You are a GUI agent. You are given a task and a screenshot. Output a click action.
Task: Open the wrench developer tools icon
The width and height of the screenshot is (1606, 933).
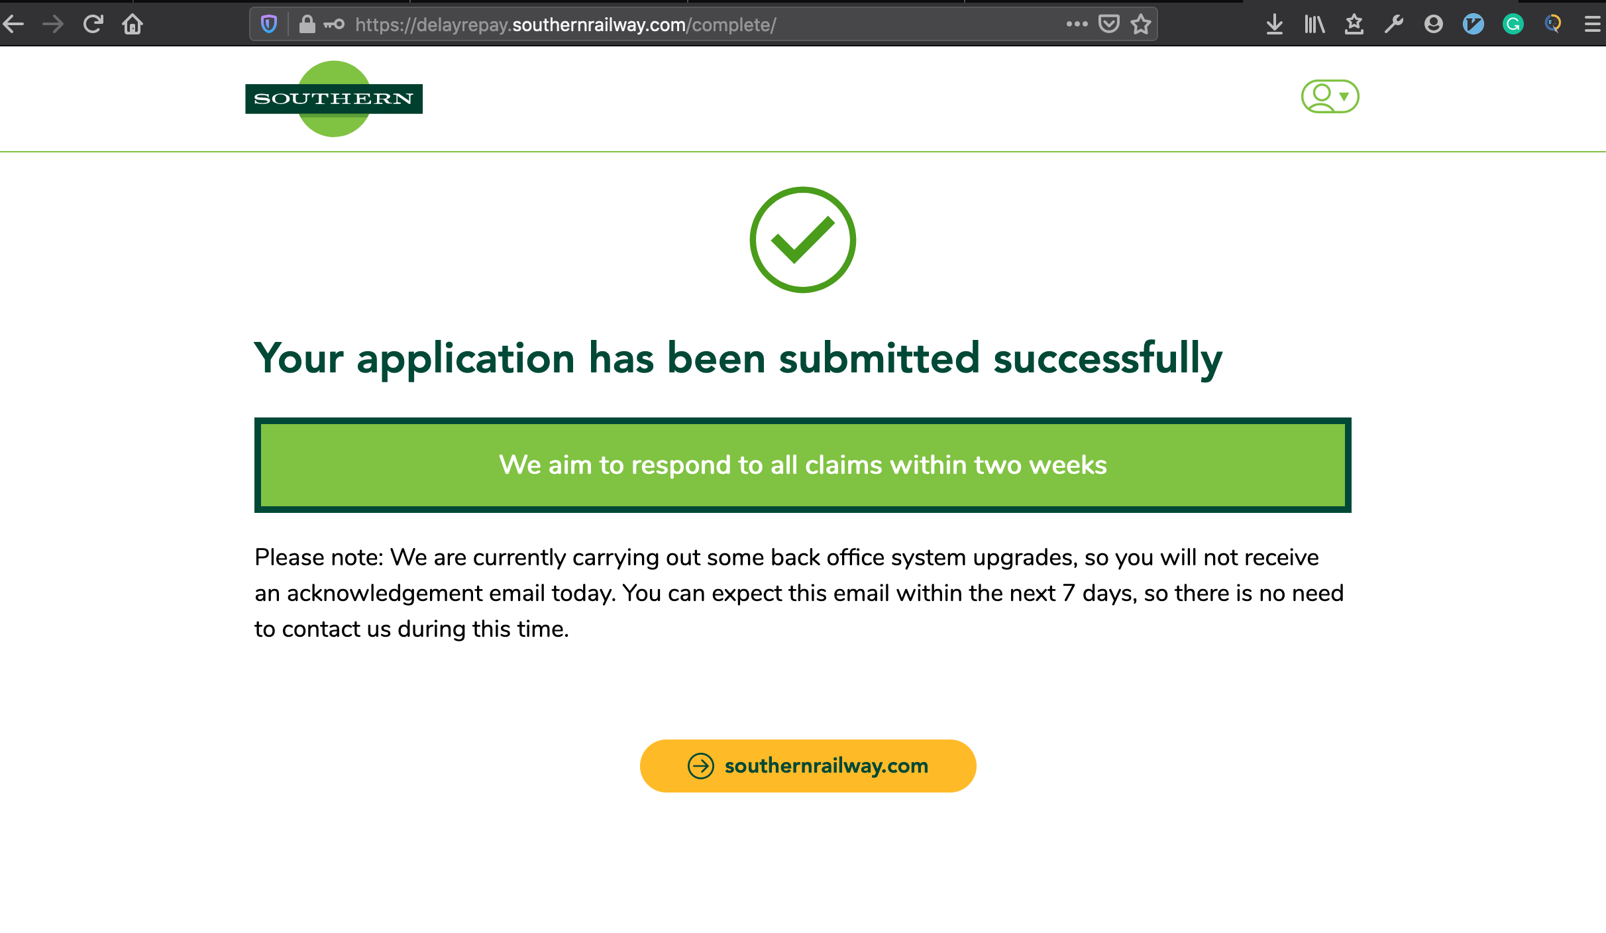point(1394,25)
